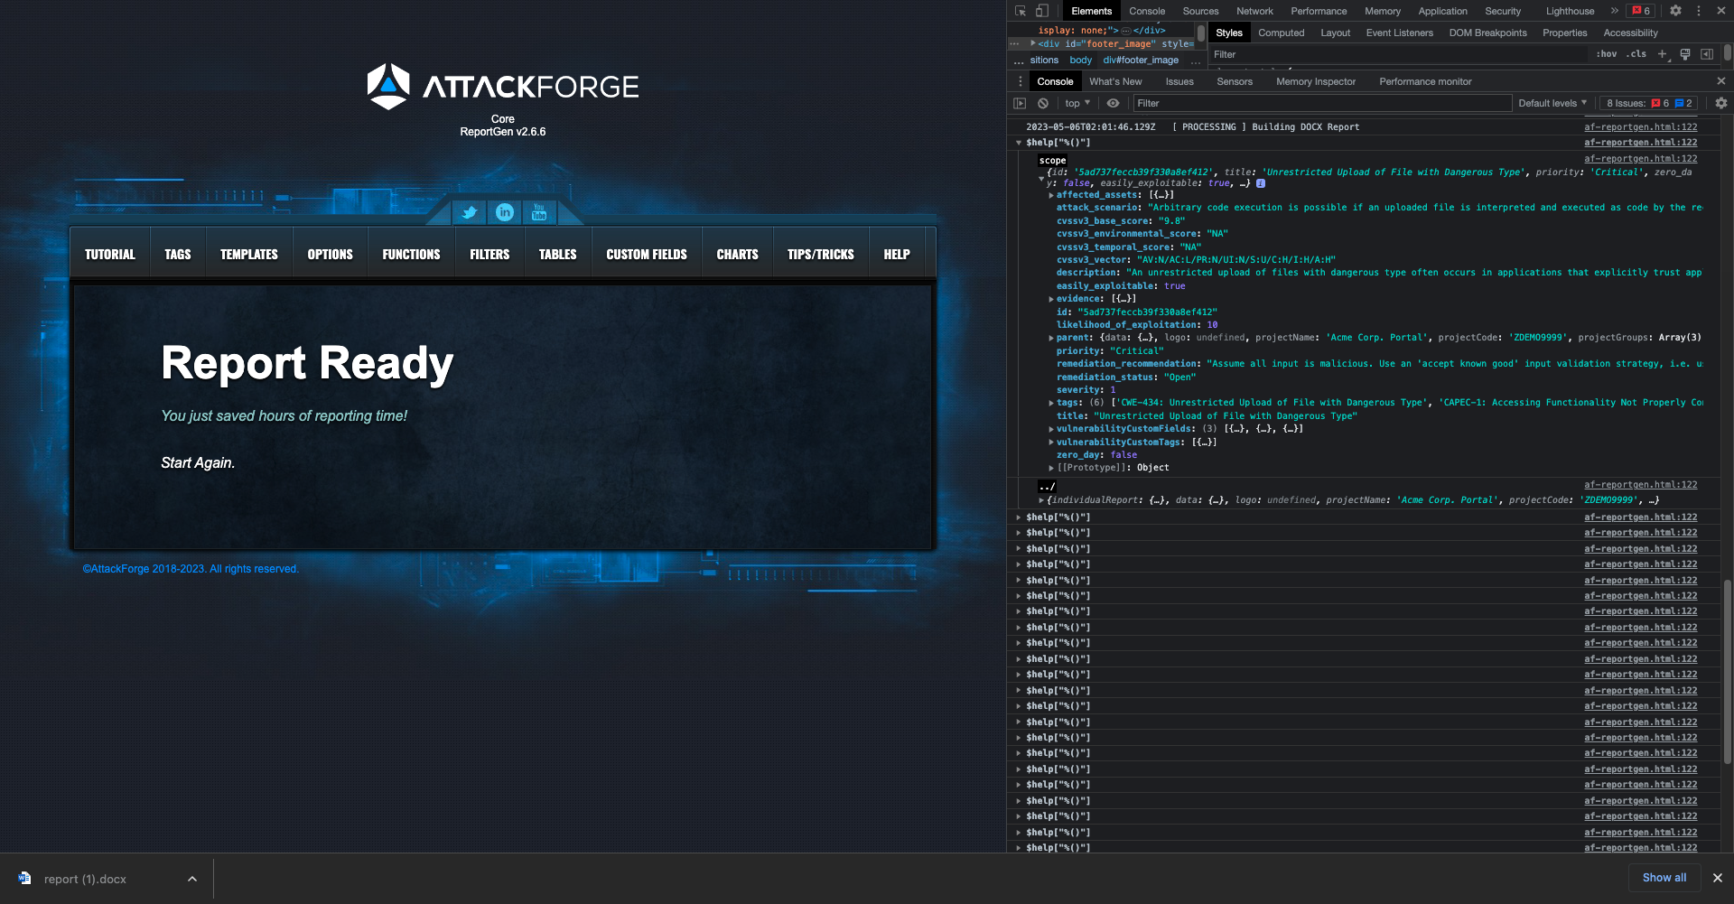This screenshot has width=1734, height=904.
Task: Open the Computed styles tab
Action: (1282, 33)
